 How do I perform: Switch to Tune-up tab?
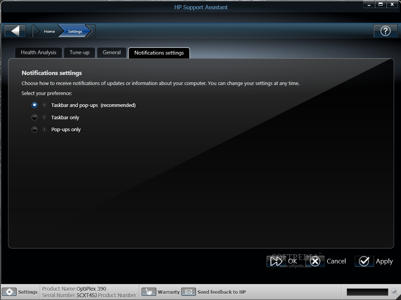80,53
